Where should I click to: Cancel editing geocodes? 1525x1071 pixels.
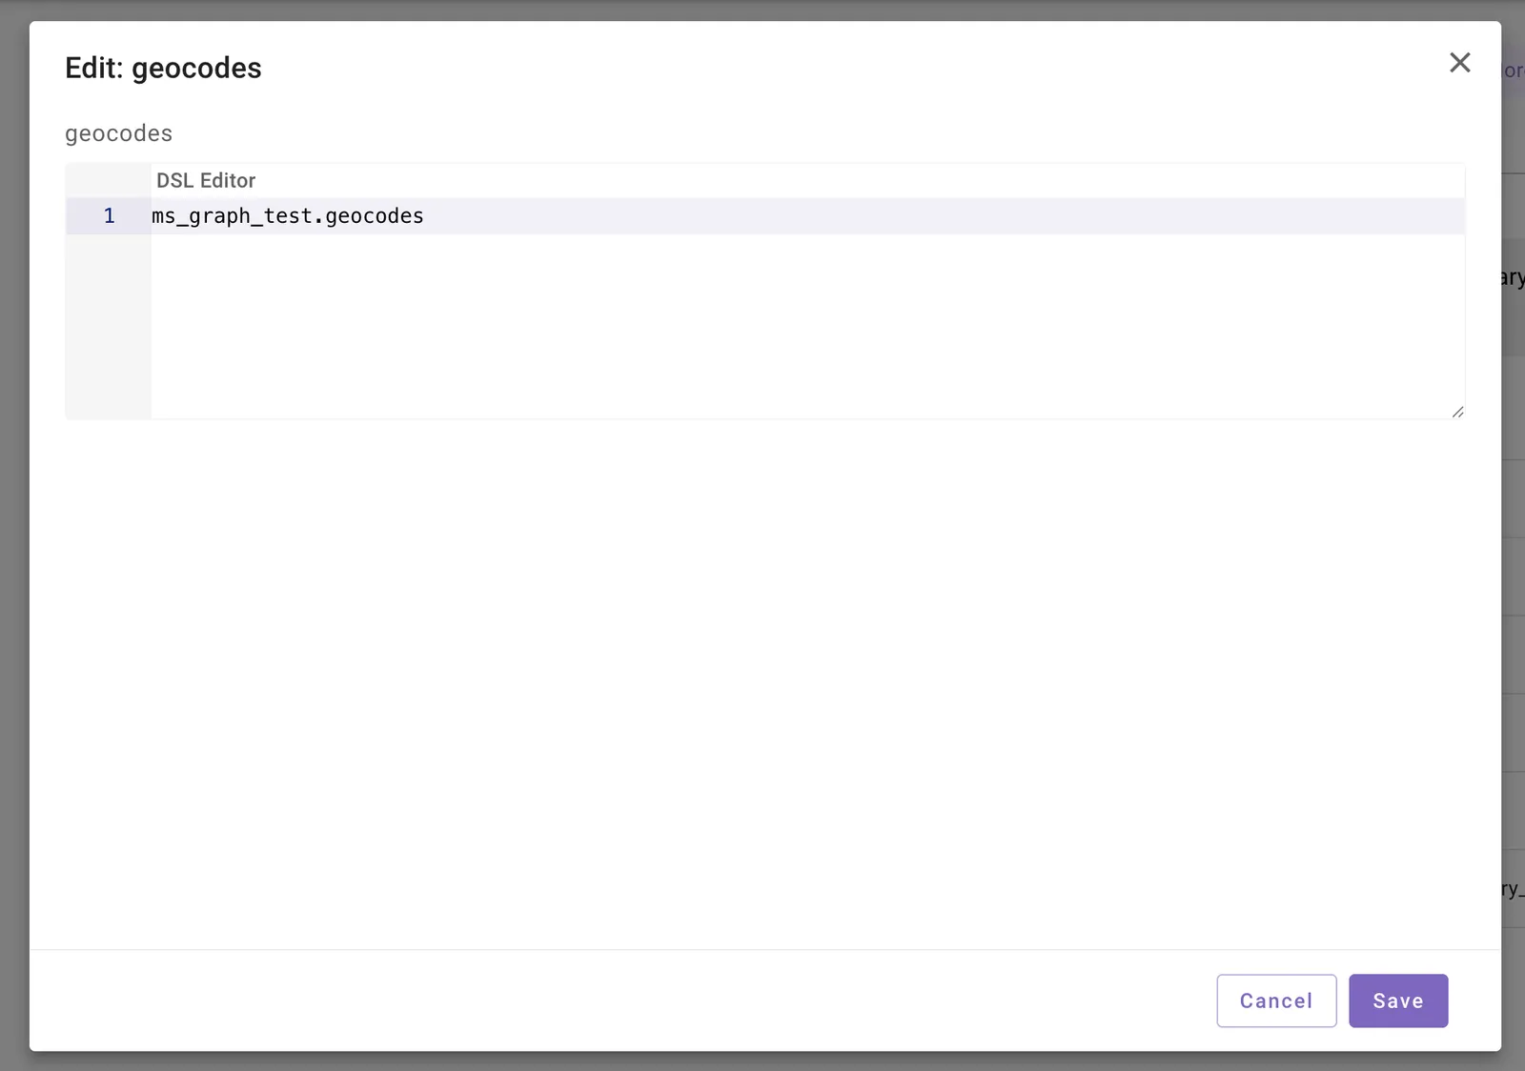(1276, 1000)
